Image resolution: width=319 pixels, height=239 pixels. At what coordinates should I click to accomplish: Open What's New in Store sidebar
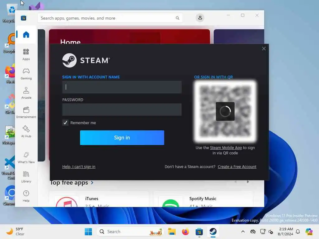point(26,158)
